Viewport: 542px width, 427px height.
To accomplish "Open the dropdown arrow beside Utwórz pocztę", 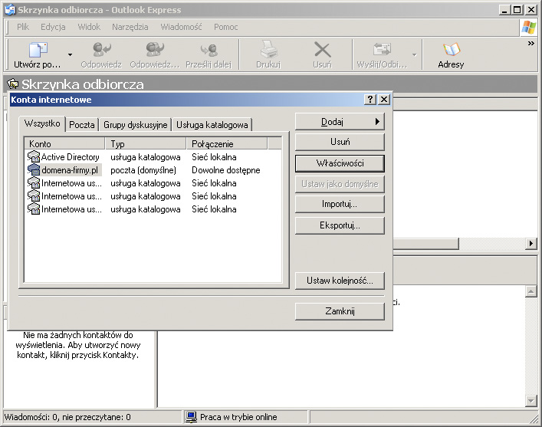I will [71, 54].
